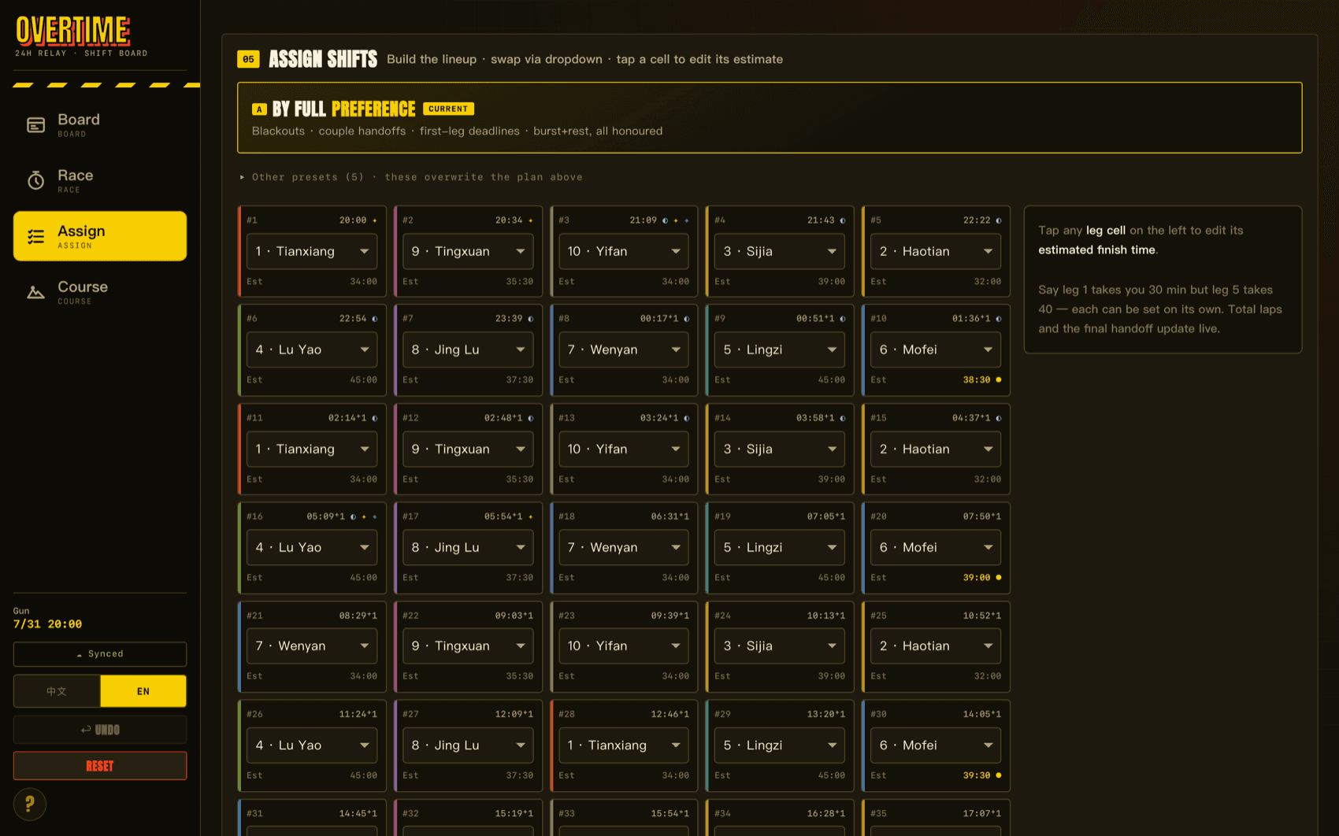
Task: Open the Board section icon
Action: click(x=35, y=125)
